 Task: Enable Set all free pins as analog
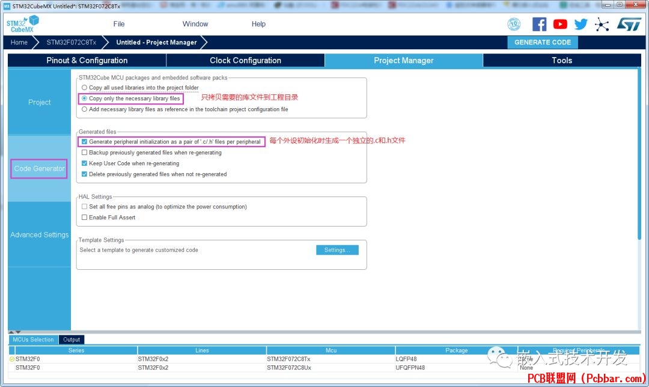[x=85, y=207]
